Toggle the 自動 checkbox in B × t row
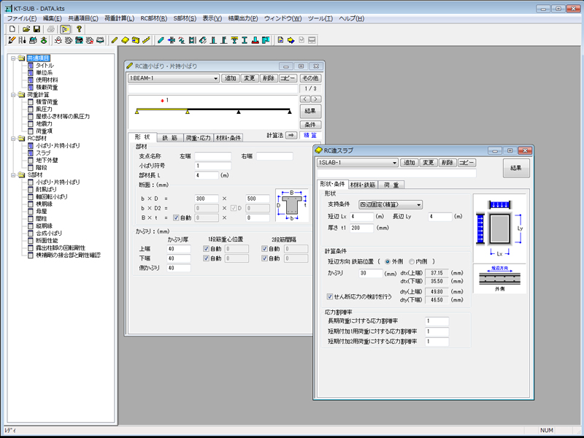 (x=177, y=218)
